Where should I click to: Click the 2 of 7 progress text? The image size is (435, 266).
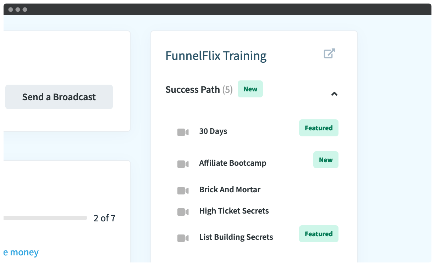(105, 218)
